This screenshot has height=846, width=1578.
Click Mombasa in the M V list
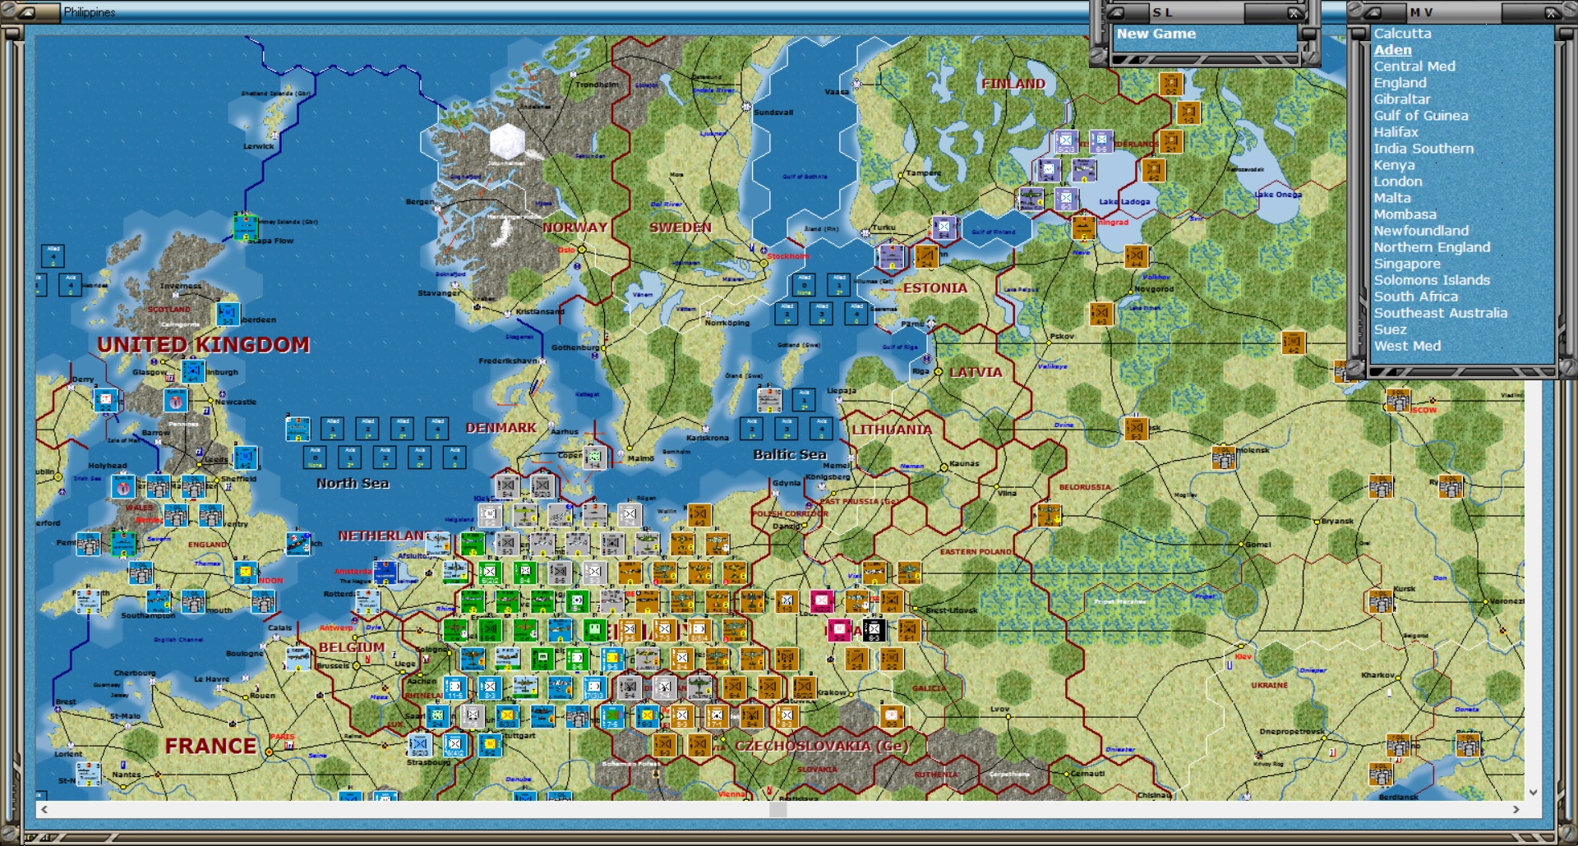(1405, 214)
